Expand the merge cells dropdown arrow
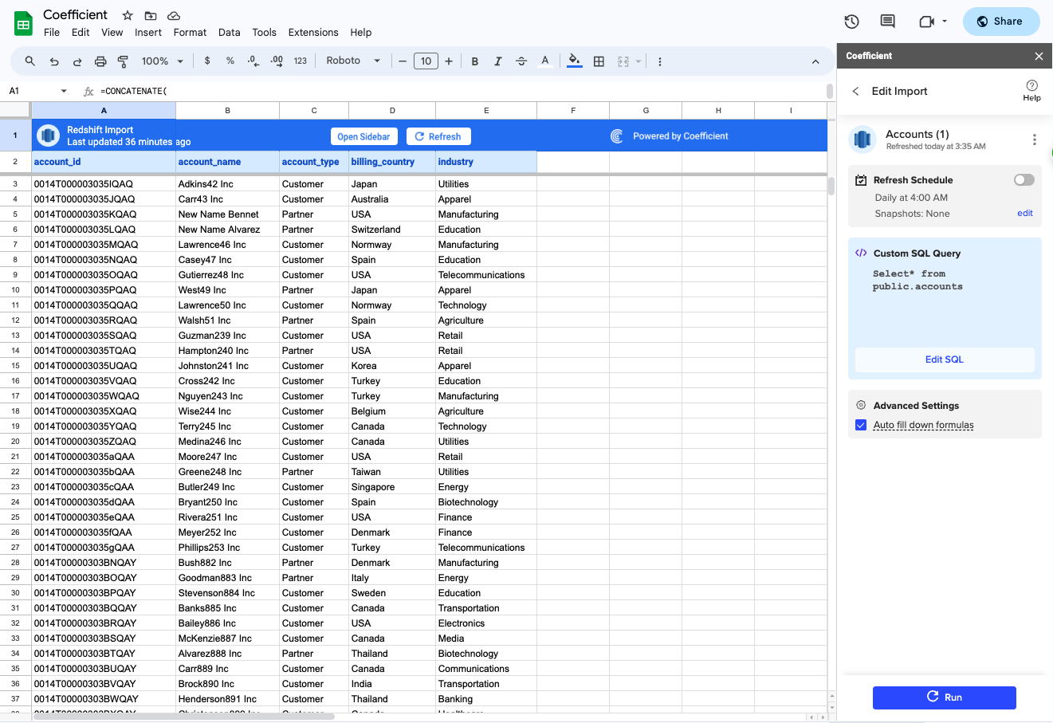This screenshot has height=723, width=1053. (638, 61)
